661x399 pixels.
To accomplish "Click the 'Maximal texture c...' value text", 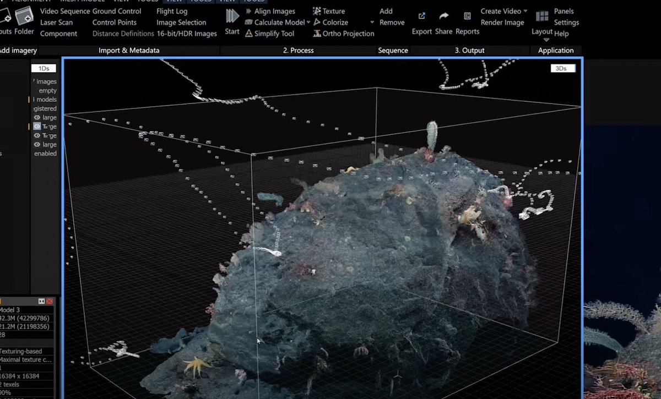I will 25,359.
